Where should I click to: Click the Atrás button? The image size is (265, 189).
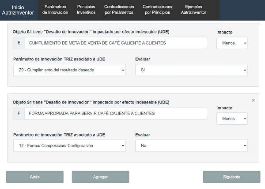tap(35, 177)
